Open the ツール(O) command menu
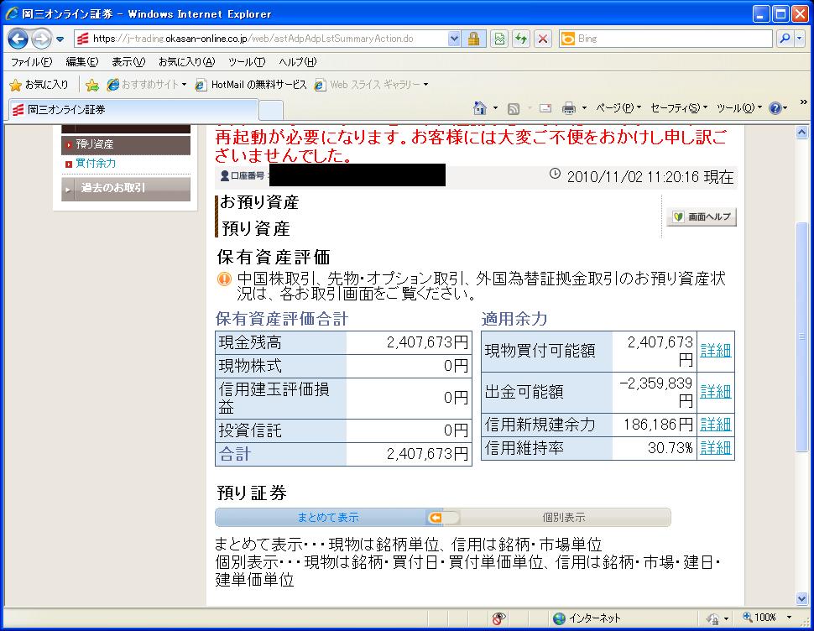814x631 pixels. coord(739,108)
